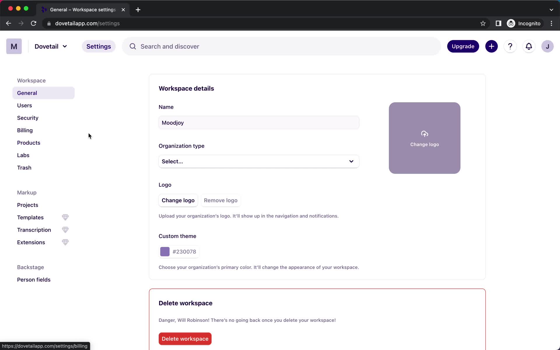Viewport: 560px width, 350px height.
Task: Click the workspace Name field Moodjoy
Action: click(259, 123)
